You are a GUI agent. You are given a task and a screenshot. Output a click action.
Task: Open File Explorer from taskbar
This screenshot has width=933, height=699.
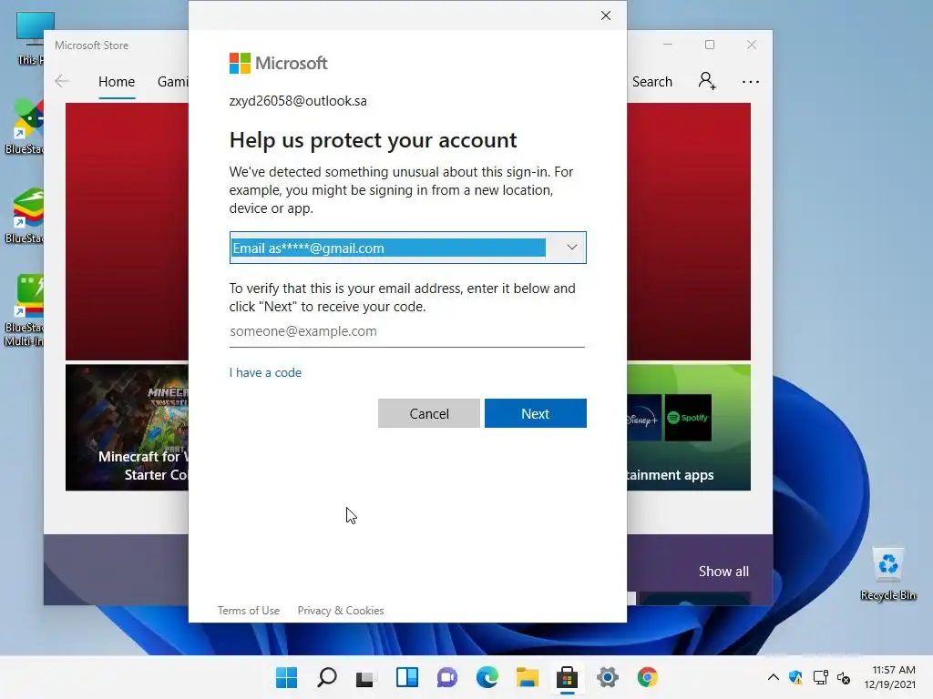pyautogui.click(x=528, y=677)
